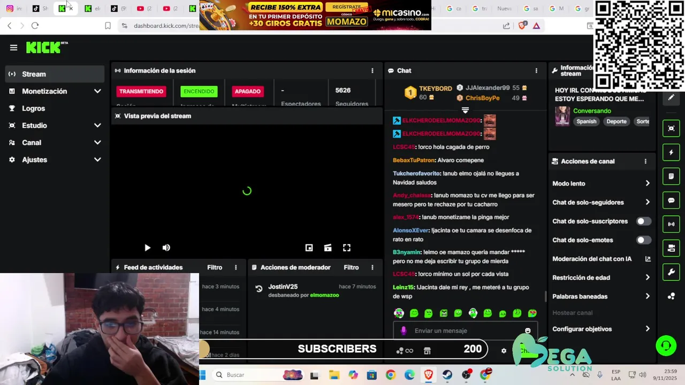Expand the chat leaderboard arrow
This screenshot has height=385, width=685.
tap(465, 111)
